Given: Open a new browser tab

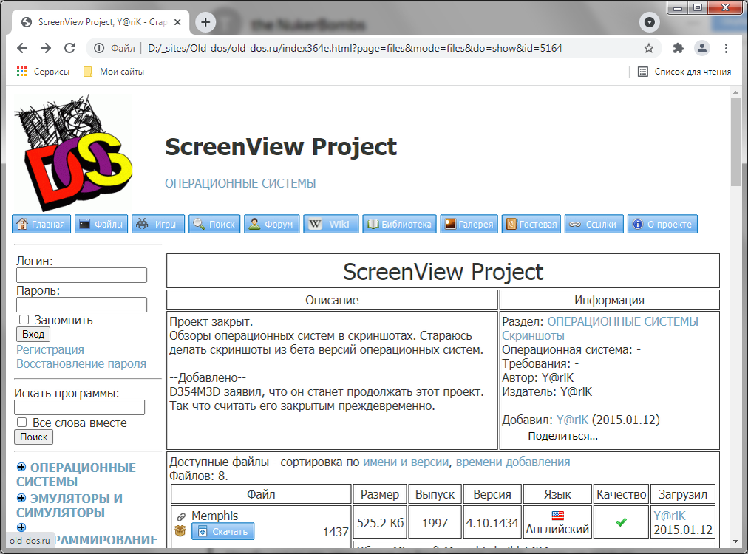Looking at the screenshot, I should point(205,22).
